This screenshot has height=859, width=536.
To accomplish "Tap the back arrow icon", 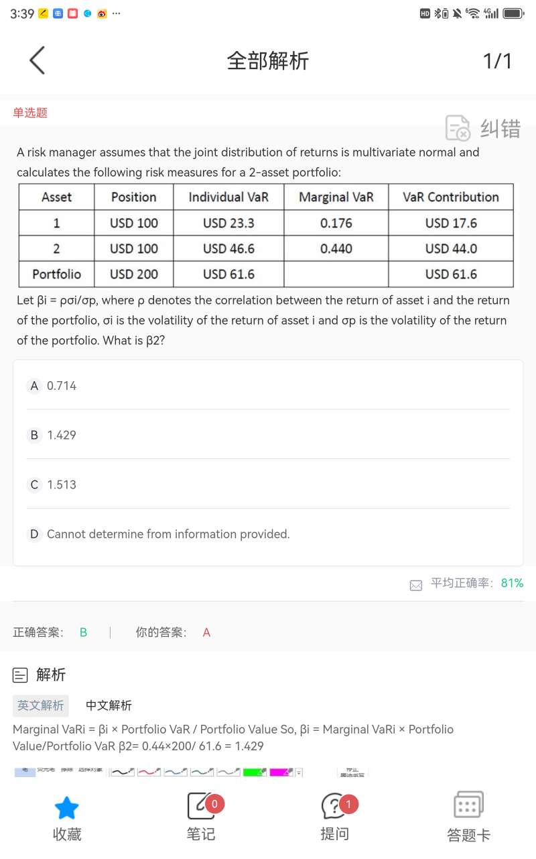I will (x=38, y=61).
